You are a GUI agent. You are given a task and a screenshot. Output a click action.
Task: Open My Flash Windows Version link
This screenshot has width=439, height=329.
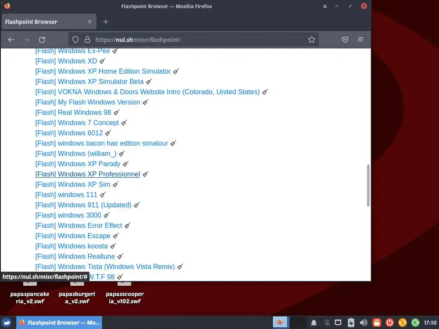87,102
